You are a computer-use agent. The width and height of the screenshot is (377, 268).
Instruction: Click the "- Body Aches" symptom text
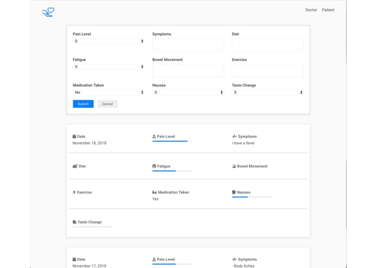pos(243,266)
